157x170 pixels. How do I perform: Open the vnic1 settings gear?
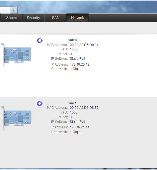click(x=40, y=104)
